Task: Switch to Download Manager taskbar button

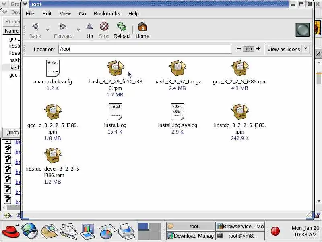Action: click(190, 236)
